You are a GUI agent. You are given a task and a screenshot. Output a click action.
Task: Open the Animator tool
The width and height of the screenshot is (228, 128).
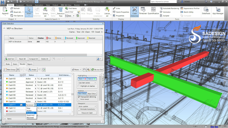pos(165,12)
